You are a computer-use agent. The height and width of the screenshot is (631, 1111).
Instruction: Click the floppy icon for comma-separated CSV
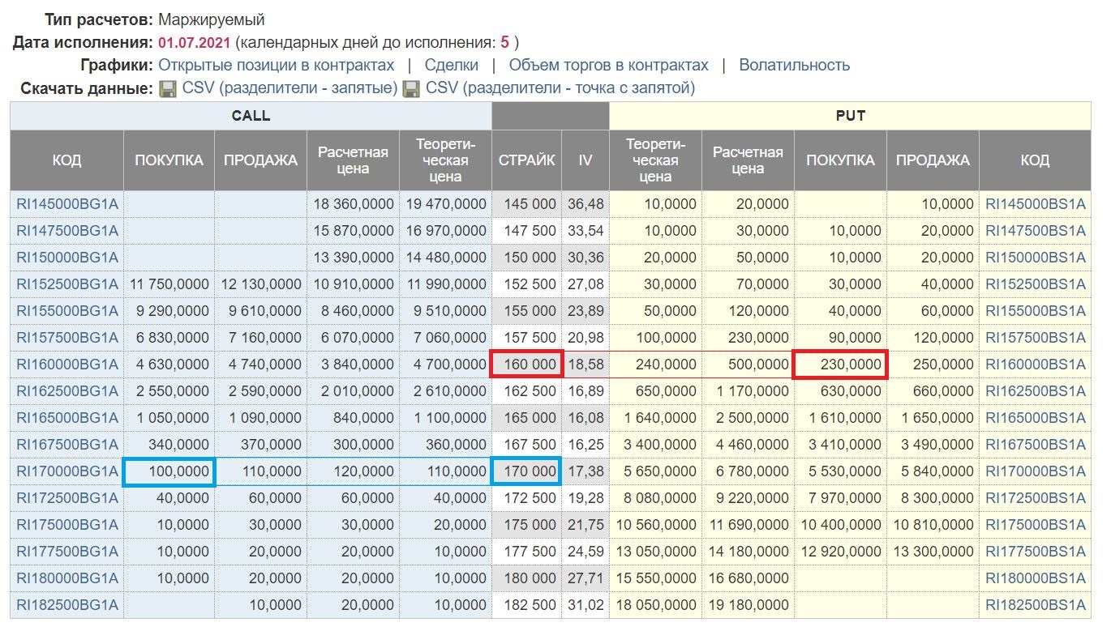[168, 88]
